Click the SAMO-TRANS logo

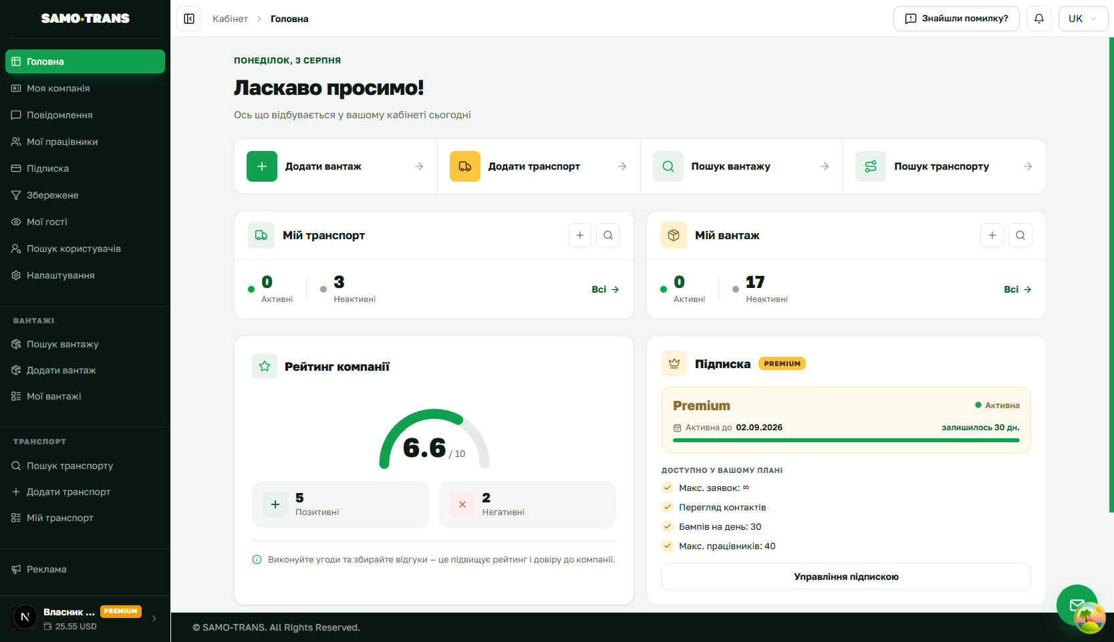[86, 19]
